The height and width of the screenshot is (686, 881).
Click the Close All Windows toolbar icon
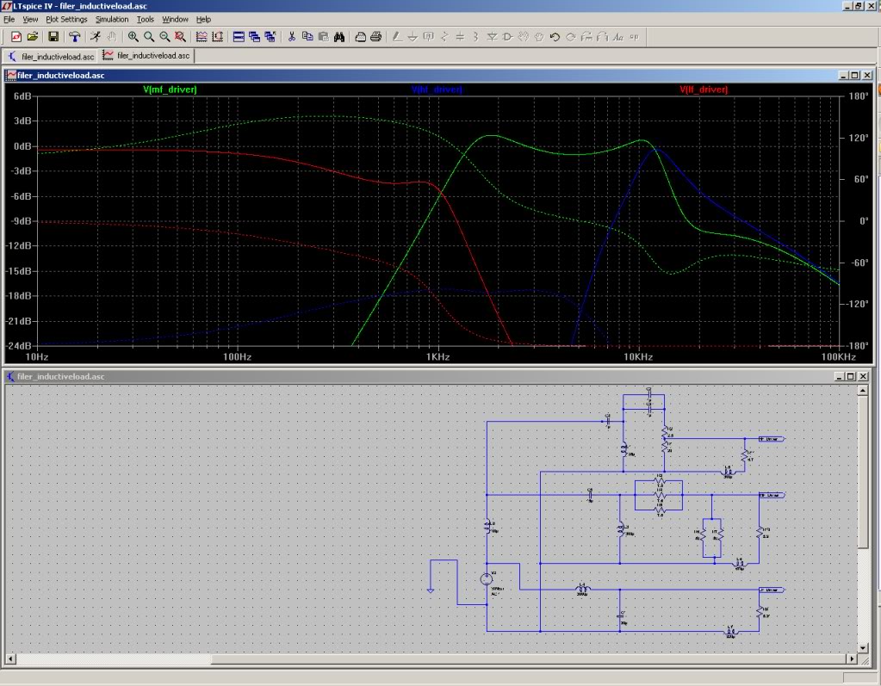[270, 37]
